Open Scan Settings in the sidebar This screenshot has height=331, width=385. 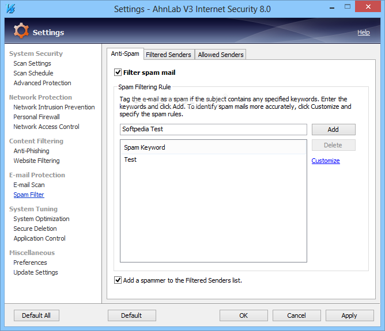[32, 63]
